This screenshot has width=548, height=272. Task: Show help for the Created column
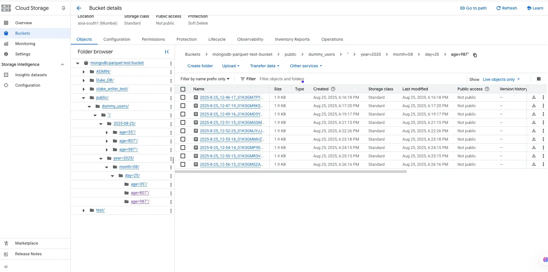click(x=333, y=89)
